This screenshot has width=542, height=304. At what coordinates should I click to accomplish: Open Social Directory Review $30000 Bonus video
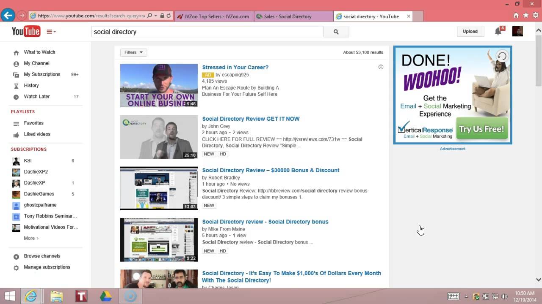tap(271, 170)
